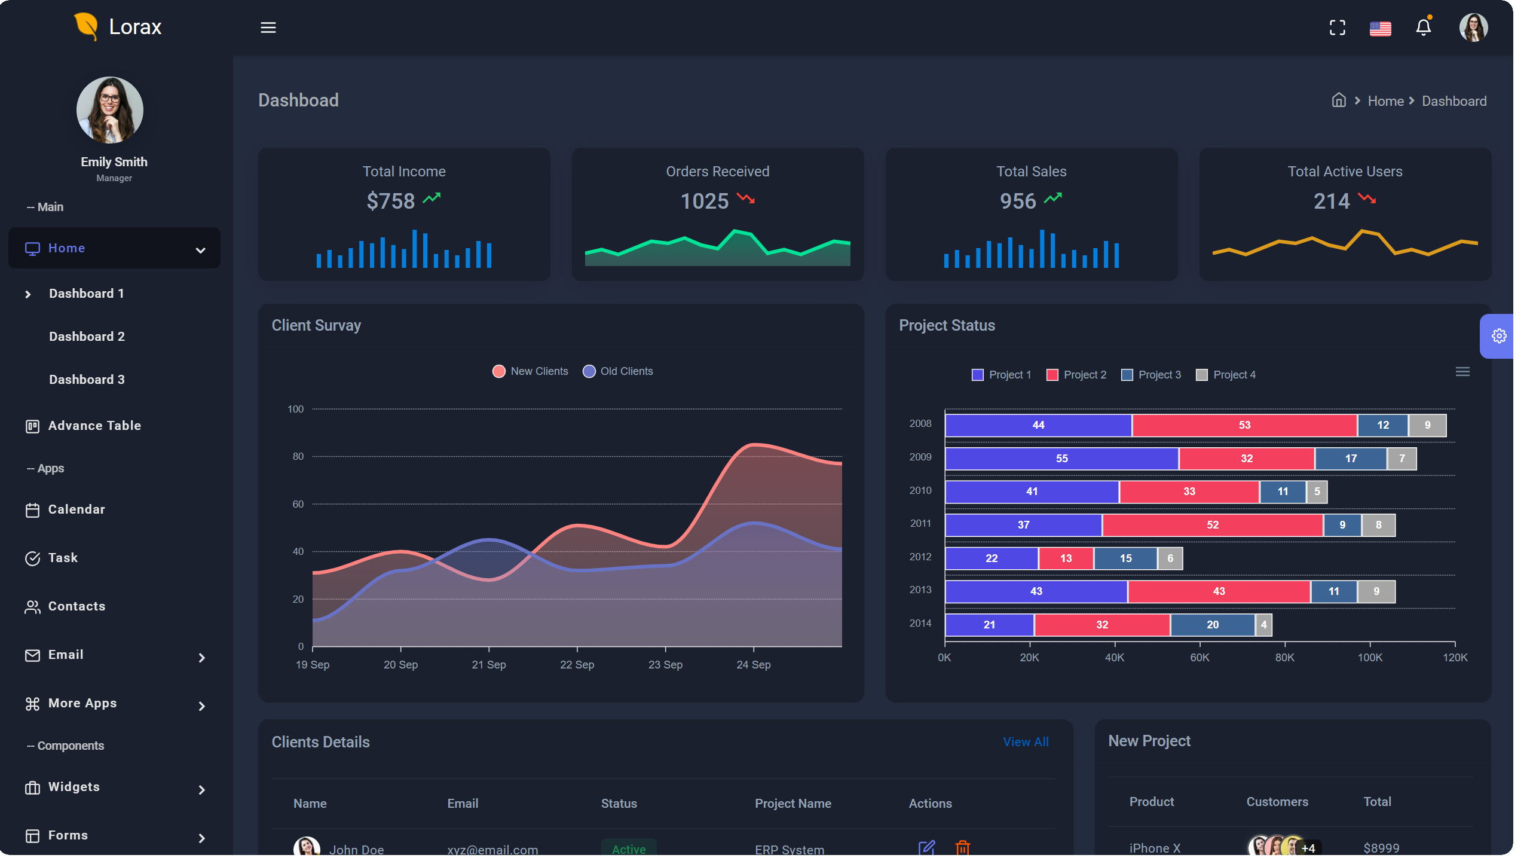1530x861 pixels.
Task: Select the Task item in sidebar
Action: (63, 557)
